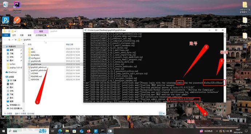Open 本地磁盘 (C:) in navigation pane
The height and width of the screenshot is (134, 251).
click(x=13, y=105)
